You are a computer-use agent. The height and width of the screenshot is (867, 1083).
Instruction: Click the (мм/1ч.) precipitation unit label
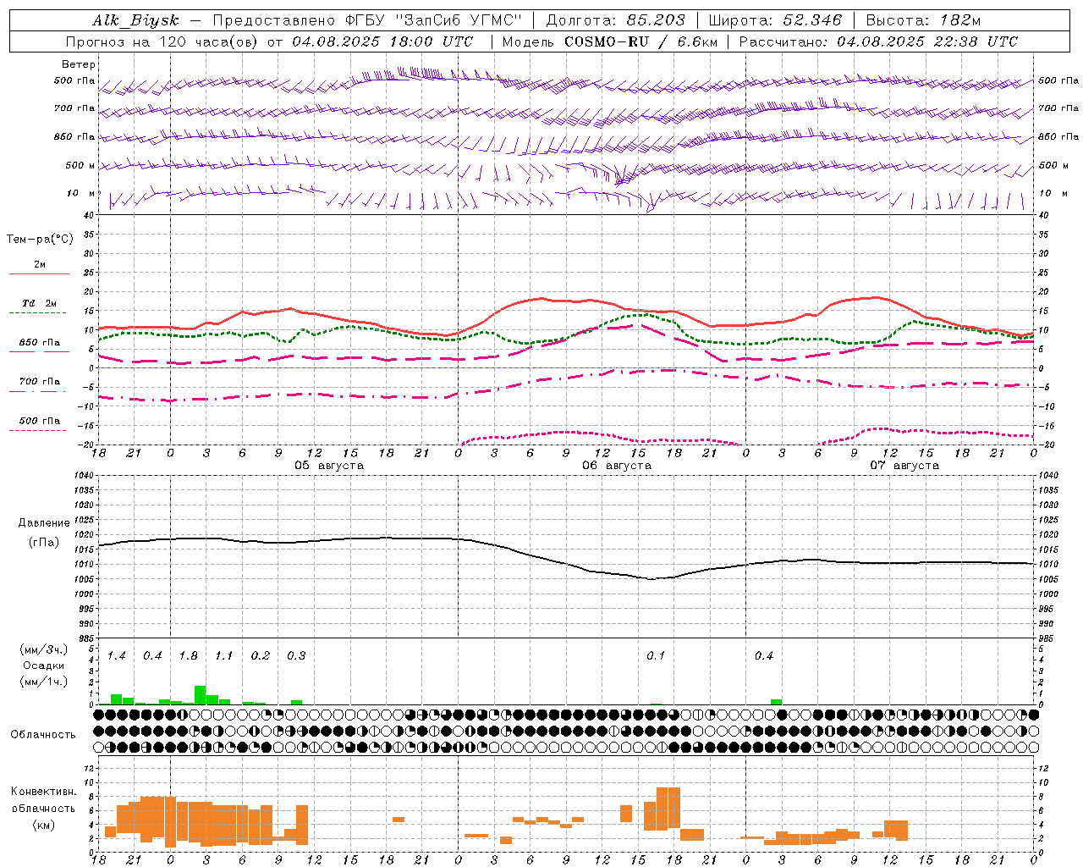(44, 681)
